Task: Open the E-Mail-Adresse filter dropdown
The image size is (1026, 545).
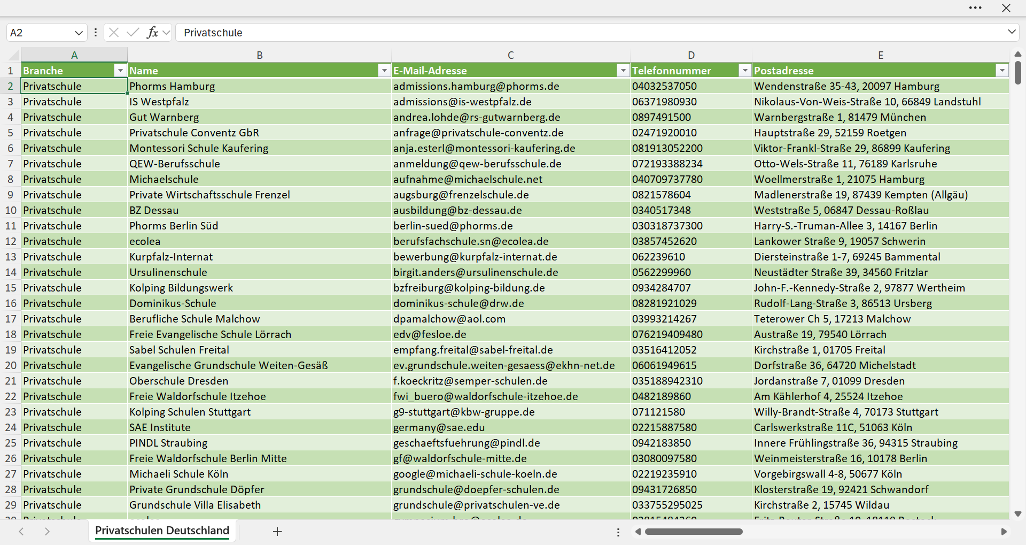Action: point(623,71)
